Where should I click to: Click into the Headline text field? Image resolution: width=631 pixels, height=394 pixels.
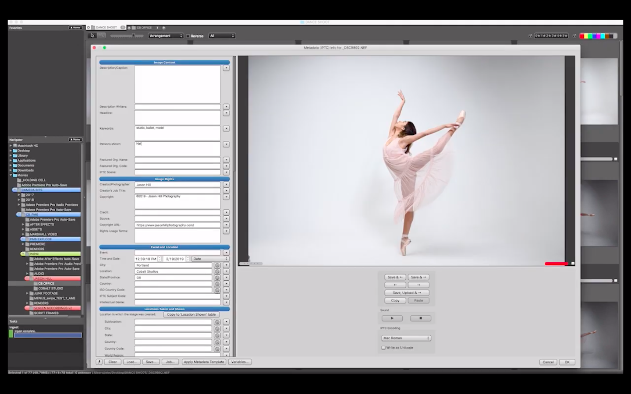point(177,117)
